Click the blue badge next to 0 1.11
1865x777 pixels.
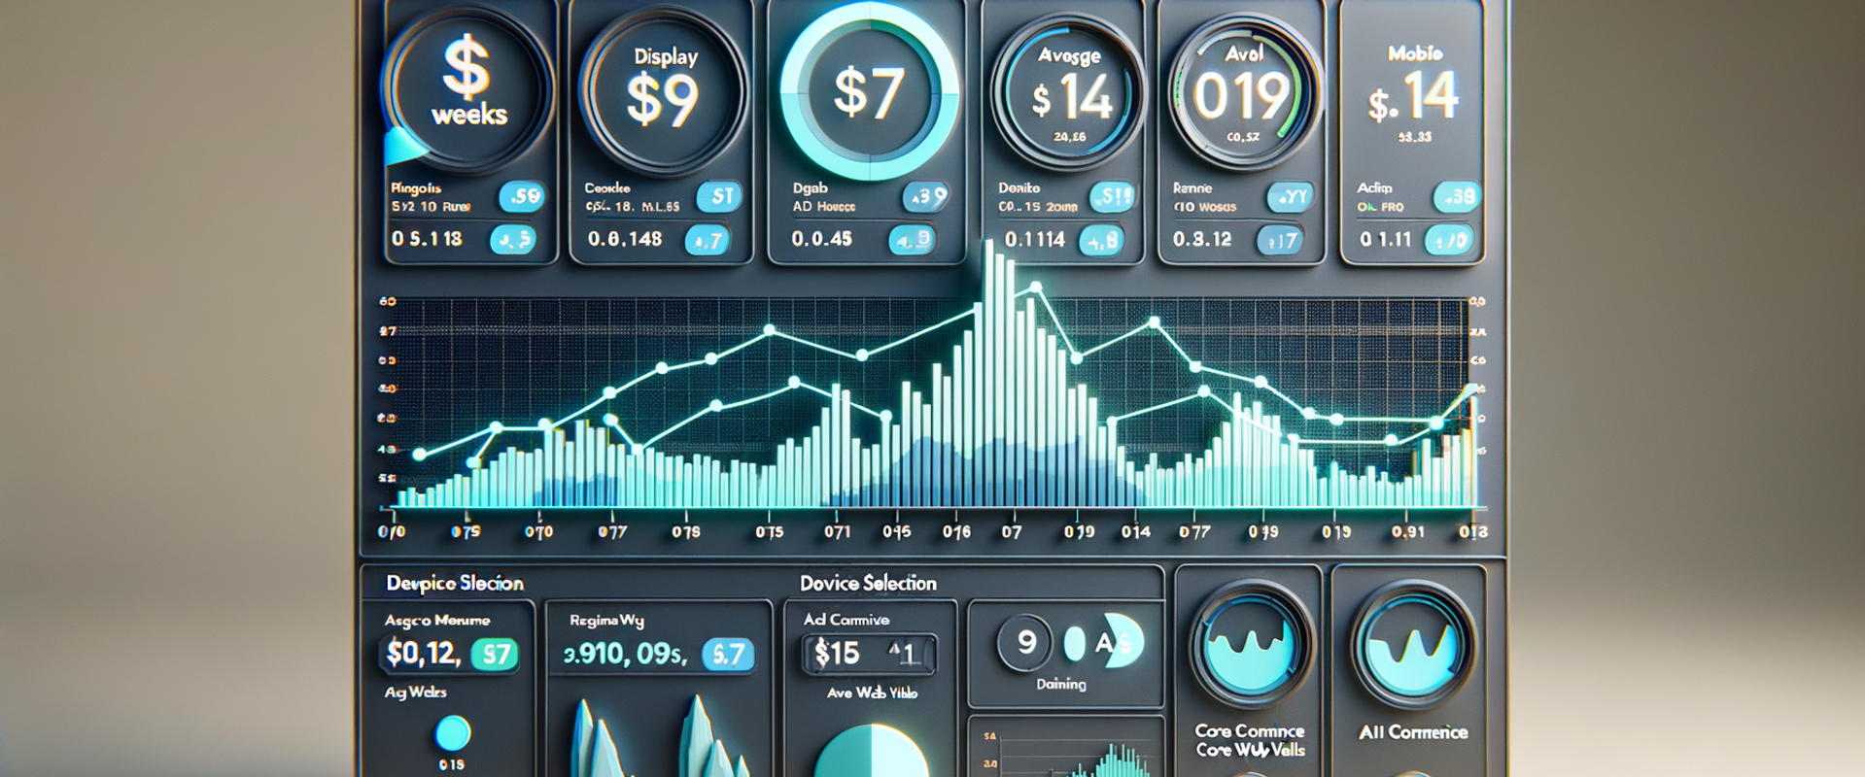coord(1449,240)
